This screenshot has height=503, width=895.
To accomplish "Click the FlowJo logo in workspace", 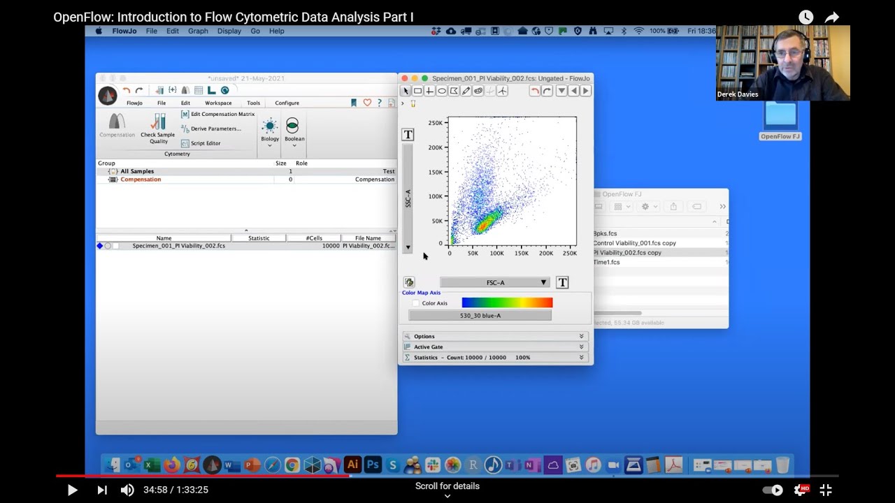I will pyautogui.click(x=107, y=96).
